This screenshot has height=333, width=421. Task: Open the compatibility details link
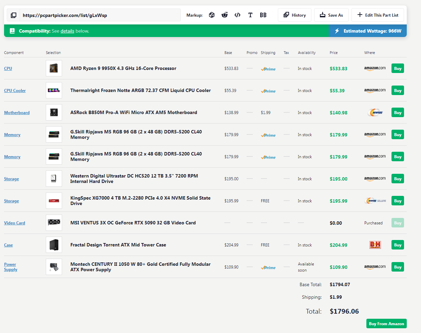click(68, 31)
